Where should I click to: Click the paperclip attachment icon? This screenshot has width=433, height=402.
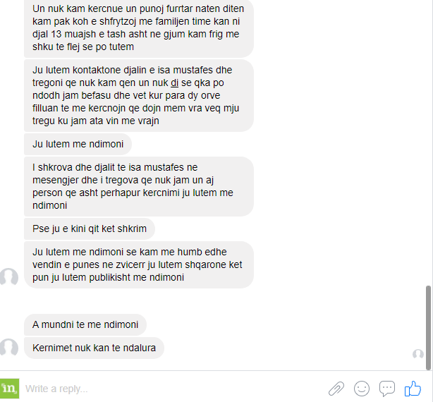tap(336, 389)
